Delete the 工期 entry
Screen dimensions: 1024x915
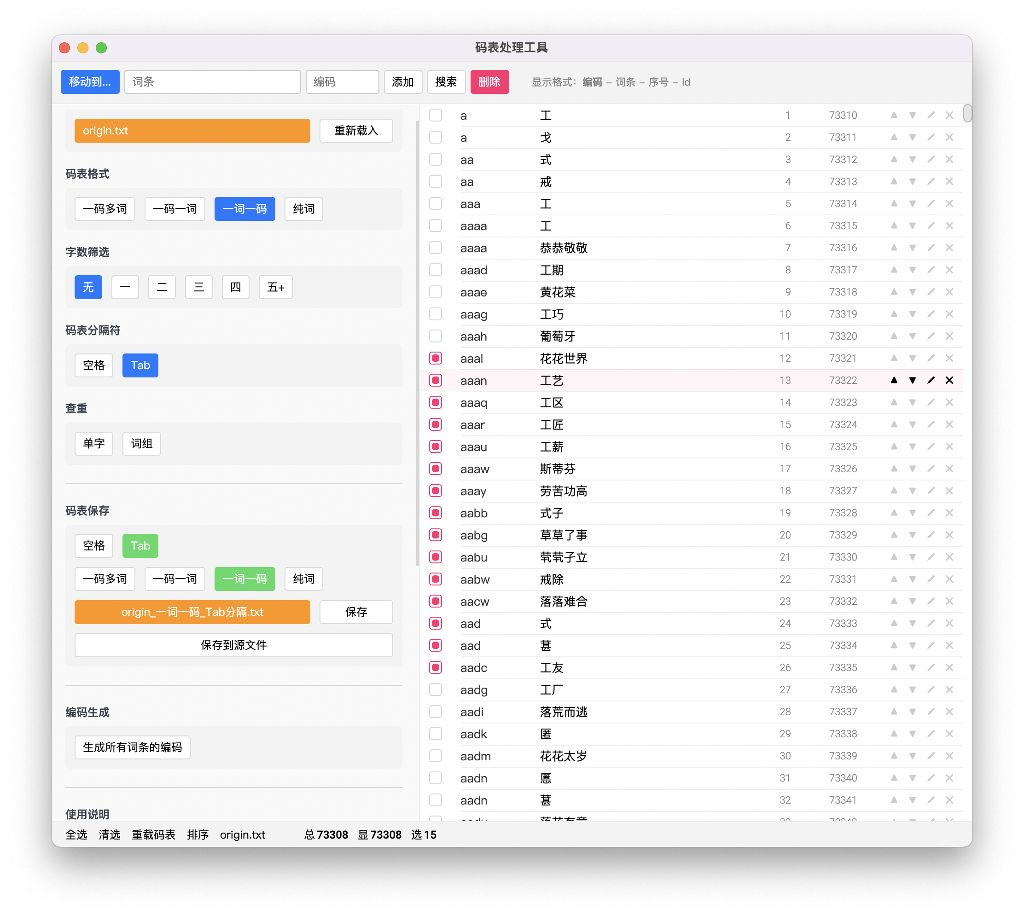coord(949,269)
